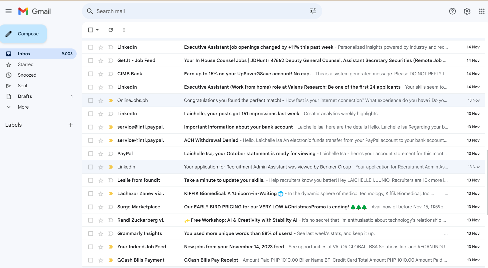Viewport: 488px width, 268px height.
Task: Select the OnlineJobs.ph email checkbox
Action: (x=91, y=100)
